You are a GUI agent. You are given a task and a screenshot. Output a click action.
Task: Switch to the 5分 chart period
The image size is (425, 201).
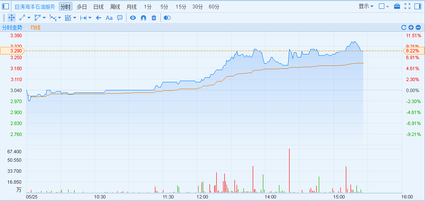click(x=164, y=7)
